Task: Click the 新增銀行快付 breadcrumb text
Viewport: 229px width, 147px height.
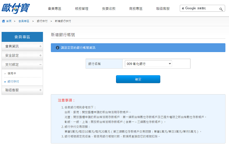Action: (63, 21)
